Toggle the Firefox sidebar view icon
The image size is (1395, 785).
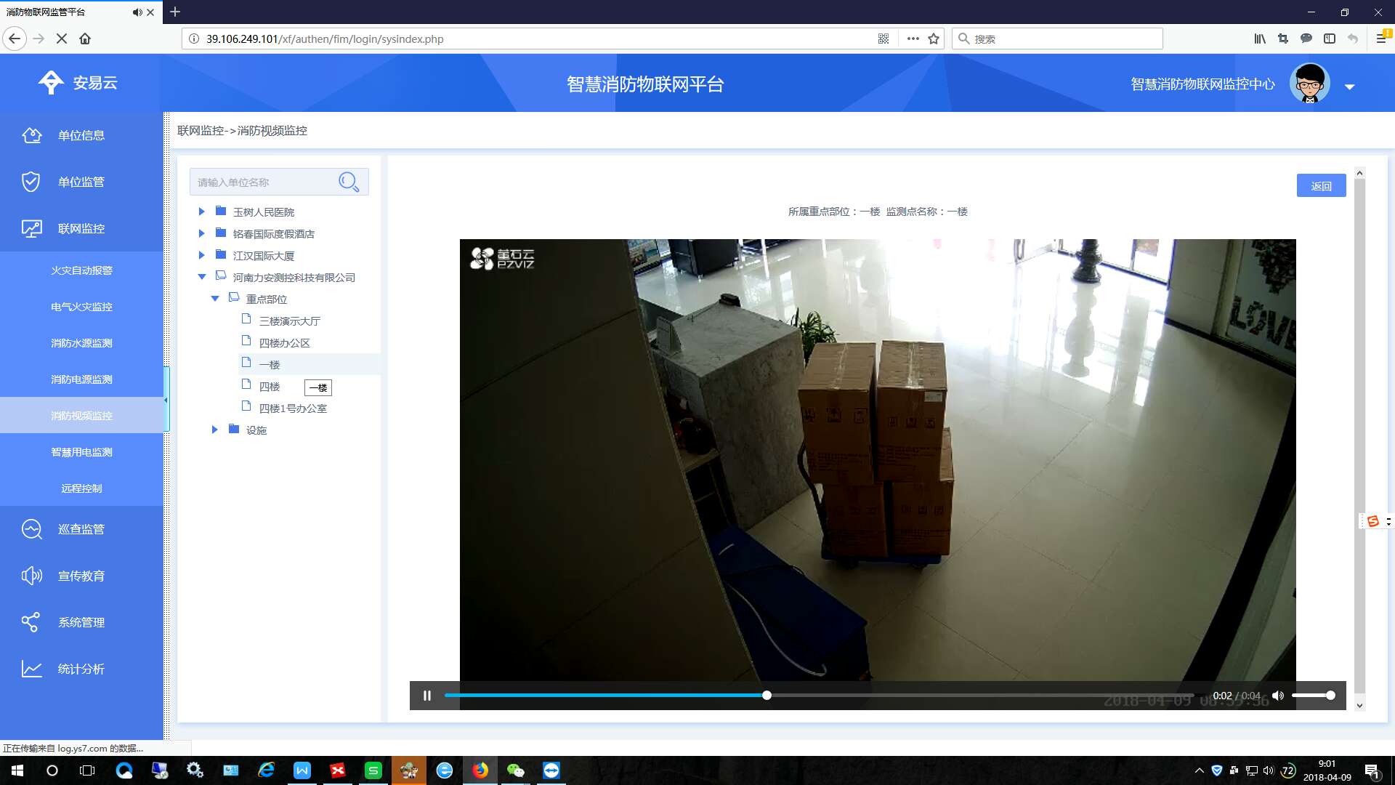point(1330,39)
